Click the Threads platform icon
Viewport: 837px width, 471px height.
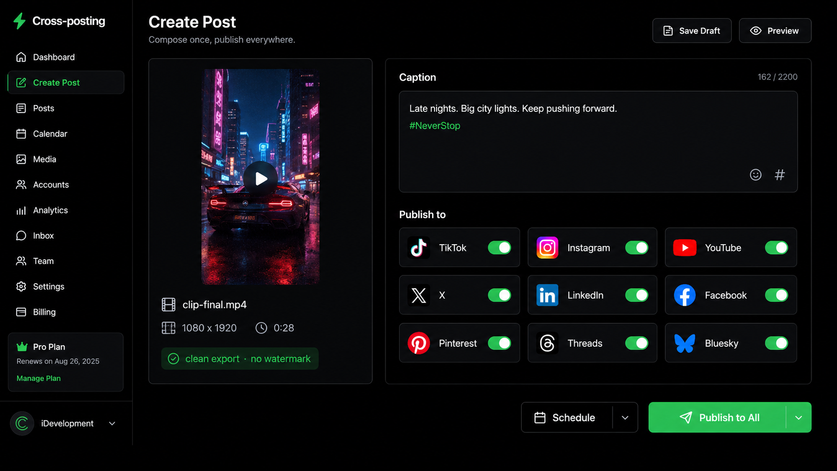click(x=547, y=343)
